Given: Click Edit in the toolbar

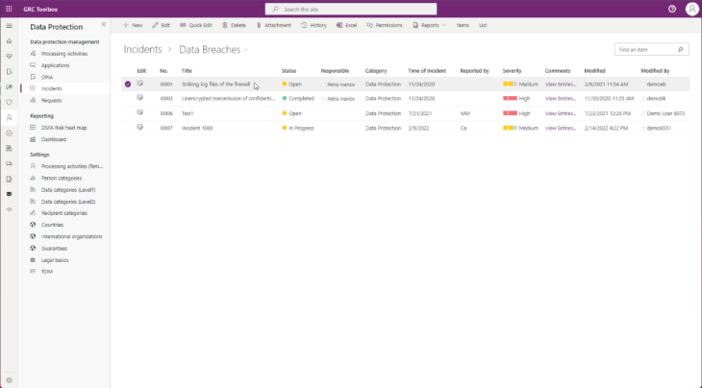Looking at the screenshot, I should [x=161, y=26].
